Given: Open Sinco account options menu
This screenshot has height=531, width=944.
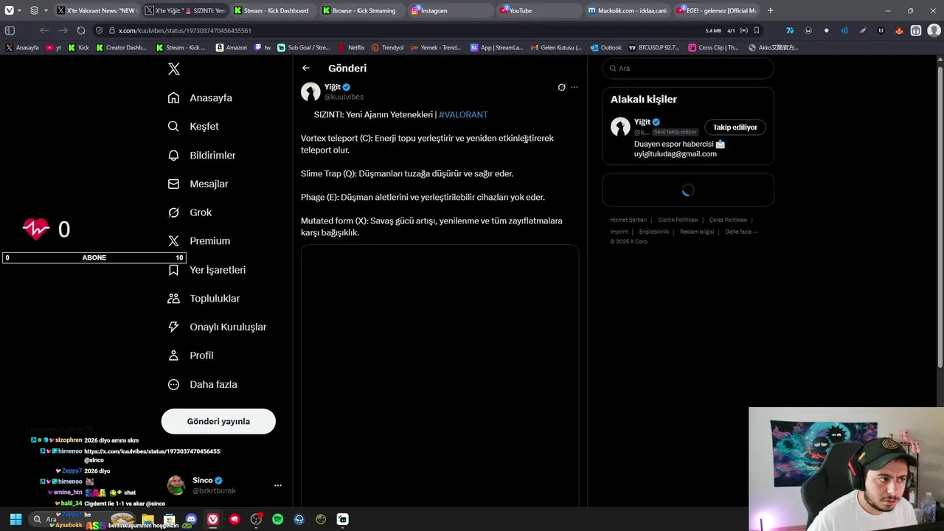Looking at the screenshot, I should point(277,485).
